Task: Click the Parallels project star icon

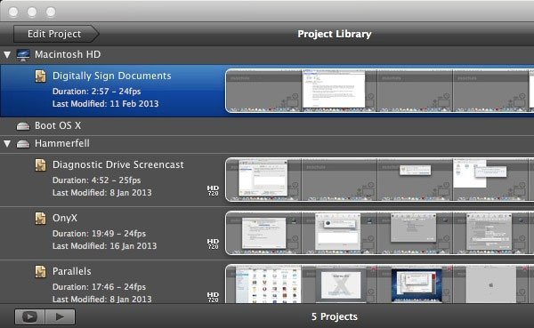Action: [41, 271]
